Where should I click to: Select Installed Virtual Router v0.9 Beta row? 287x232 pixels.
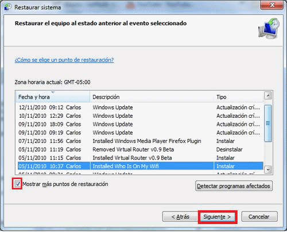point(141,158)
